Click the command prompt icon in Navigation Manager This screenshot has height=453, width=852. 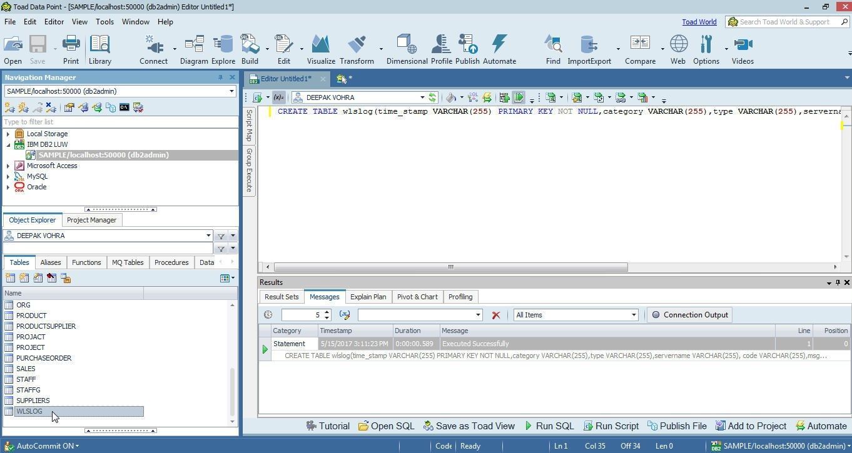click(124, 107)
